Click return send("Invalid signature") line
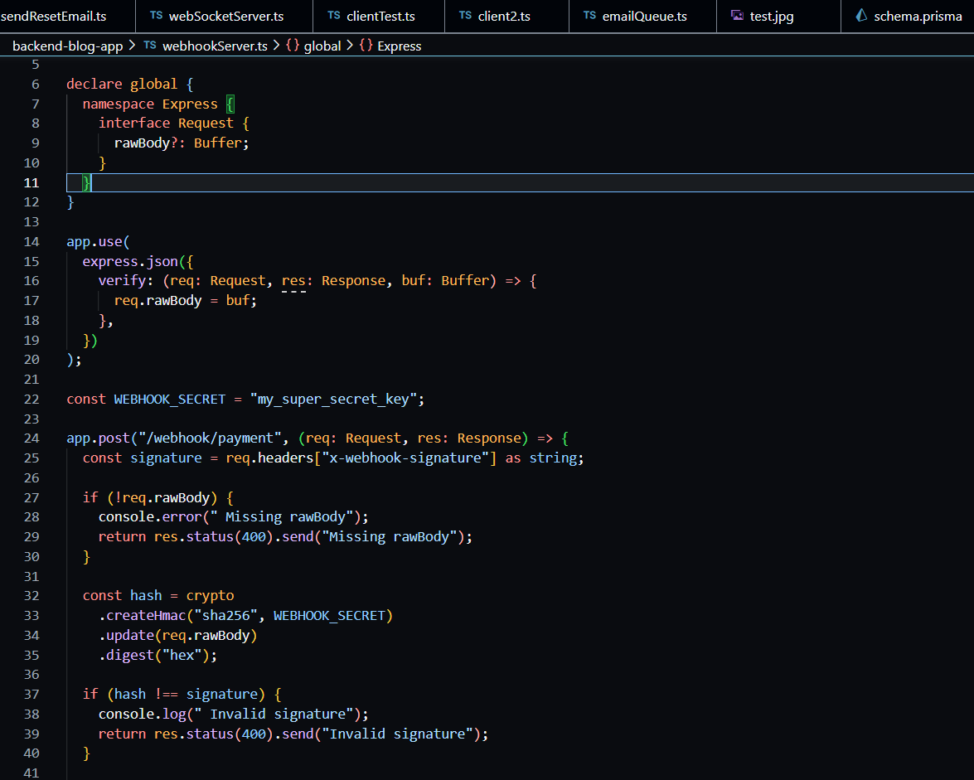The image size is (974, 780). coord(293,734)
